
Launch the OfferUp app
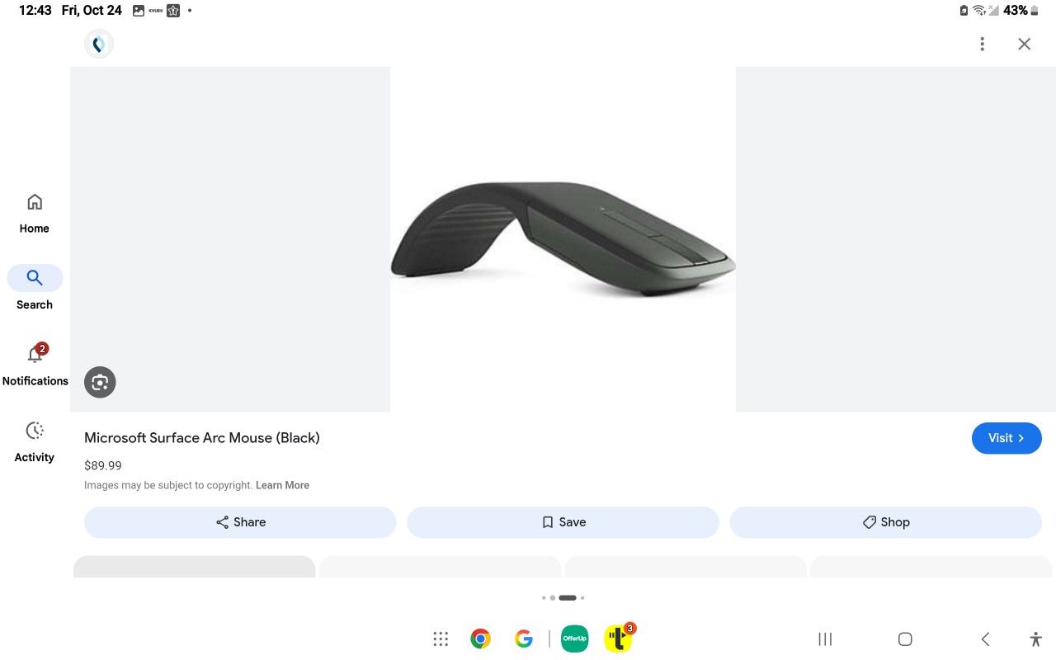[575, 639]
